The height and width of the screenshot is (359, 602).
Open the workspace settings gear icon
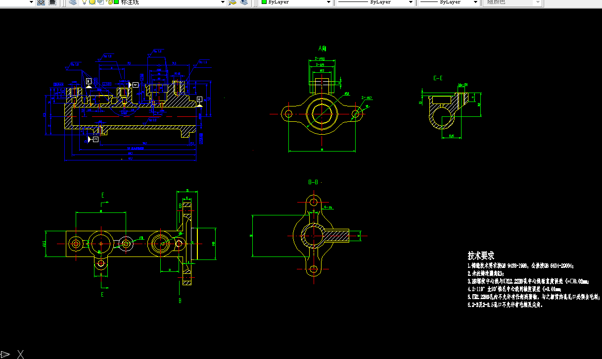pyautogui.click(x=41, y=2)
